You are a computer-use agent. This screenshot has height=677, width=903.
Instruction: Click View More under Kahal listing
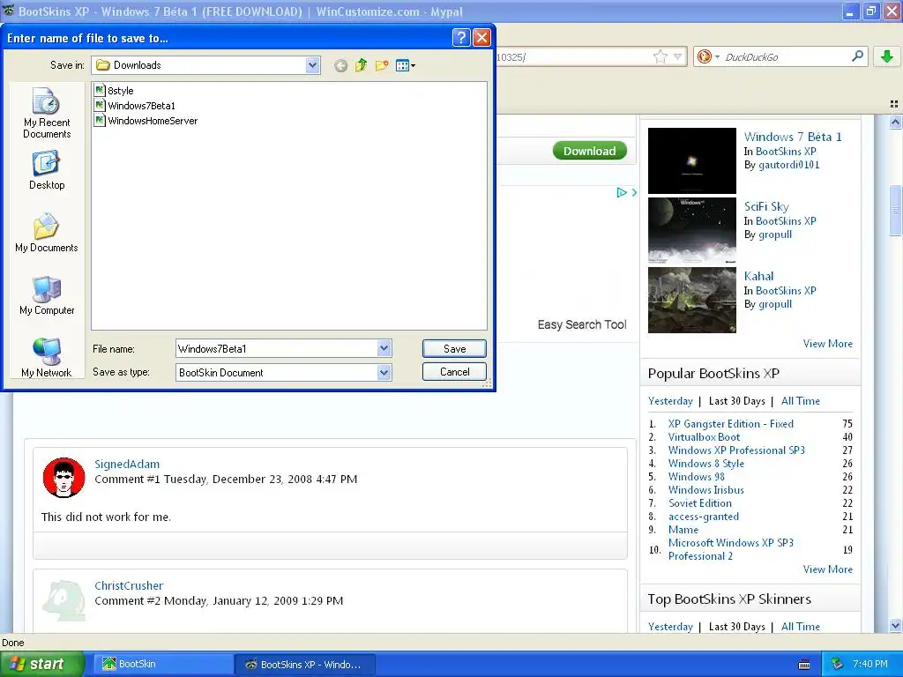[x=827, y=343]
